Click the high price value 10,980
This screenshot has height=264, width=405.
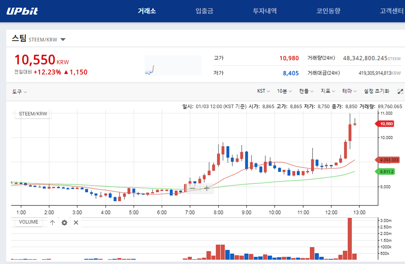(289, 58)
